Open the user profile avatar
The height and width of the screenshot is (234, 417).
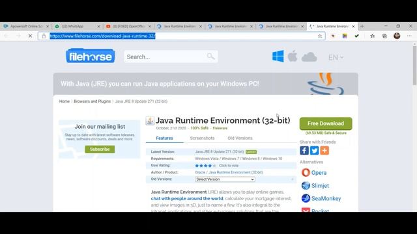coord(397,36)
